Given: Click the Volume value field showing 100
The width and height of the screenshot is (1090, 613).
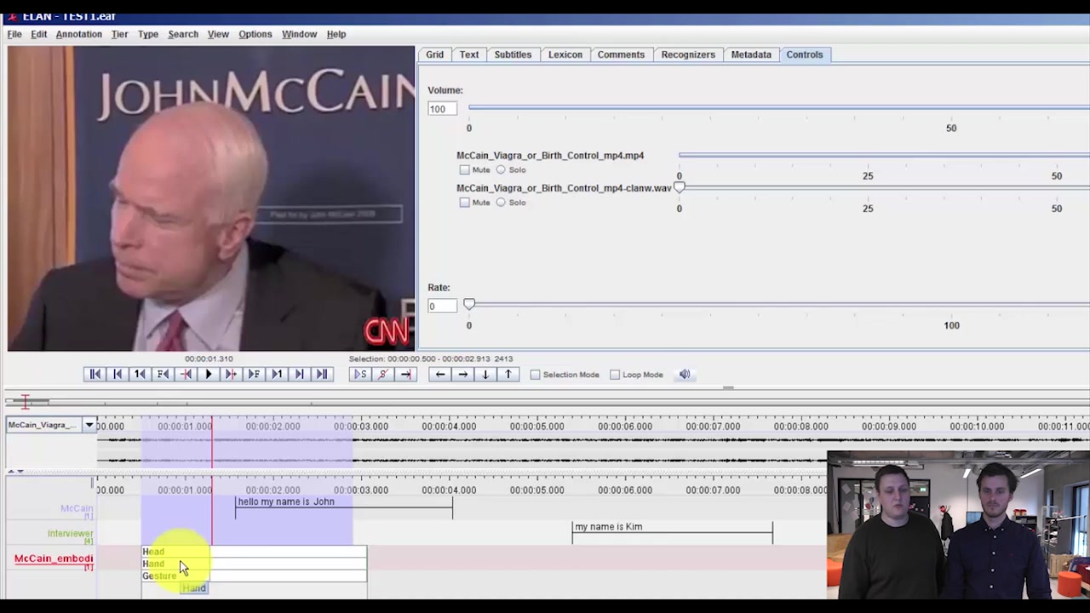Looking at the screenshot, I should 442,109.
